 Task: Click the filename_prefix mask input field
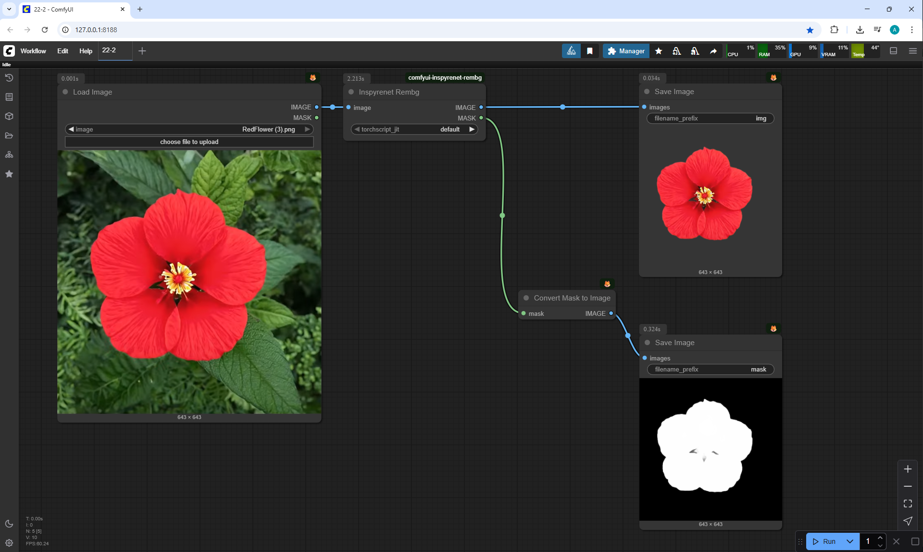click(710, 369)
